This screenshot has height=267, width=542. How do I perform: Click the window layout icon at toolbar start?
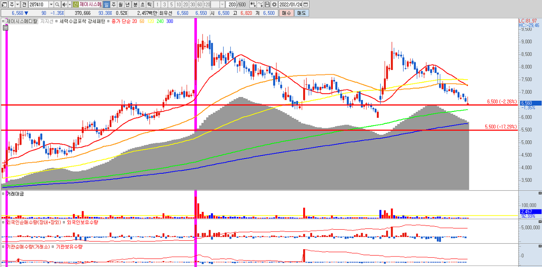pyautogui.click(x=4, y=5)
